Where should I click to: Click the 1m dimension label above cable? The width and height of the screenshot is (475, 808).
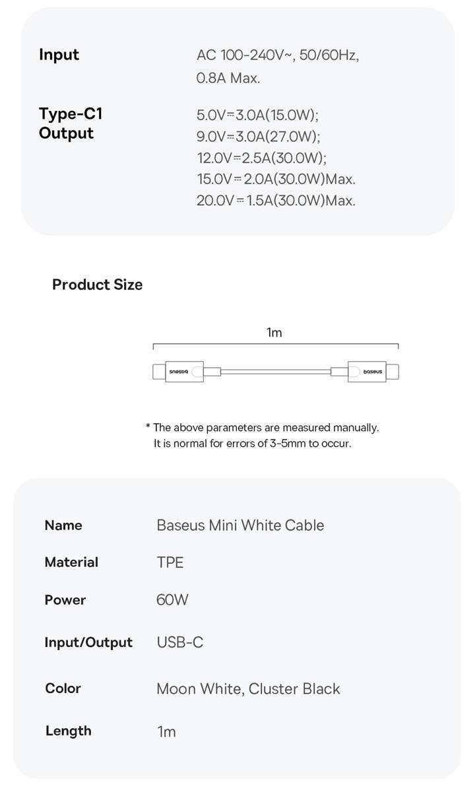(x=274, y=333)
